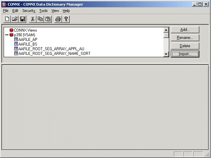This screenshot has width=211, height=158.
Task: Select AAFILE_ROOT_SEG_ARRAY_NAME_SORT table
Action: point(54,53)
